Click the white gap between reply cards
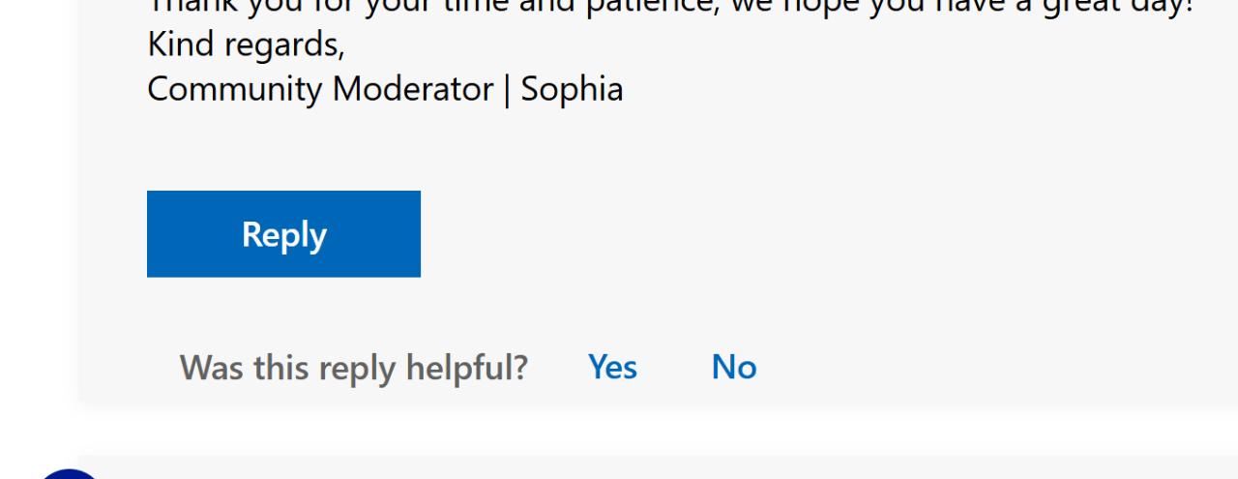 (x=658, y=430)
